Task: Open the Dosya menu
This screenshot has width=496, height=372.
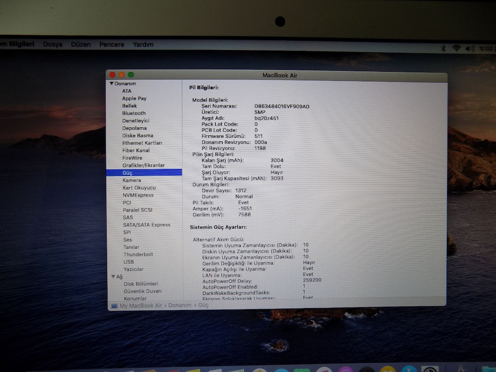Action: [x=53, y=44]
